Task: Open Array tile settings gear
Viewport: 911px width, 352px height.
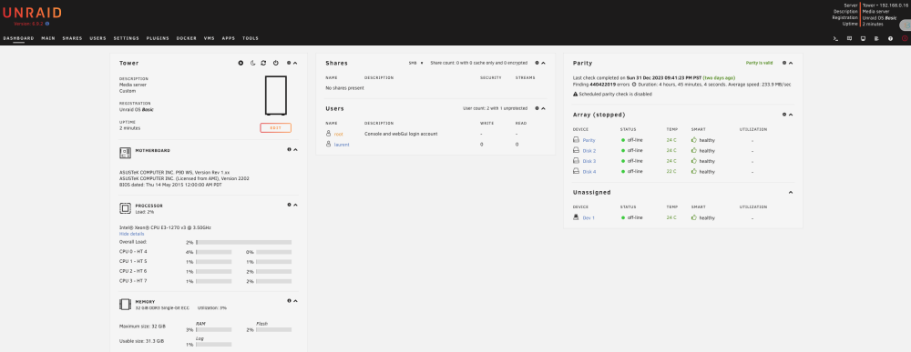Action: pos(783,115)
